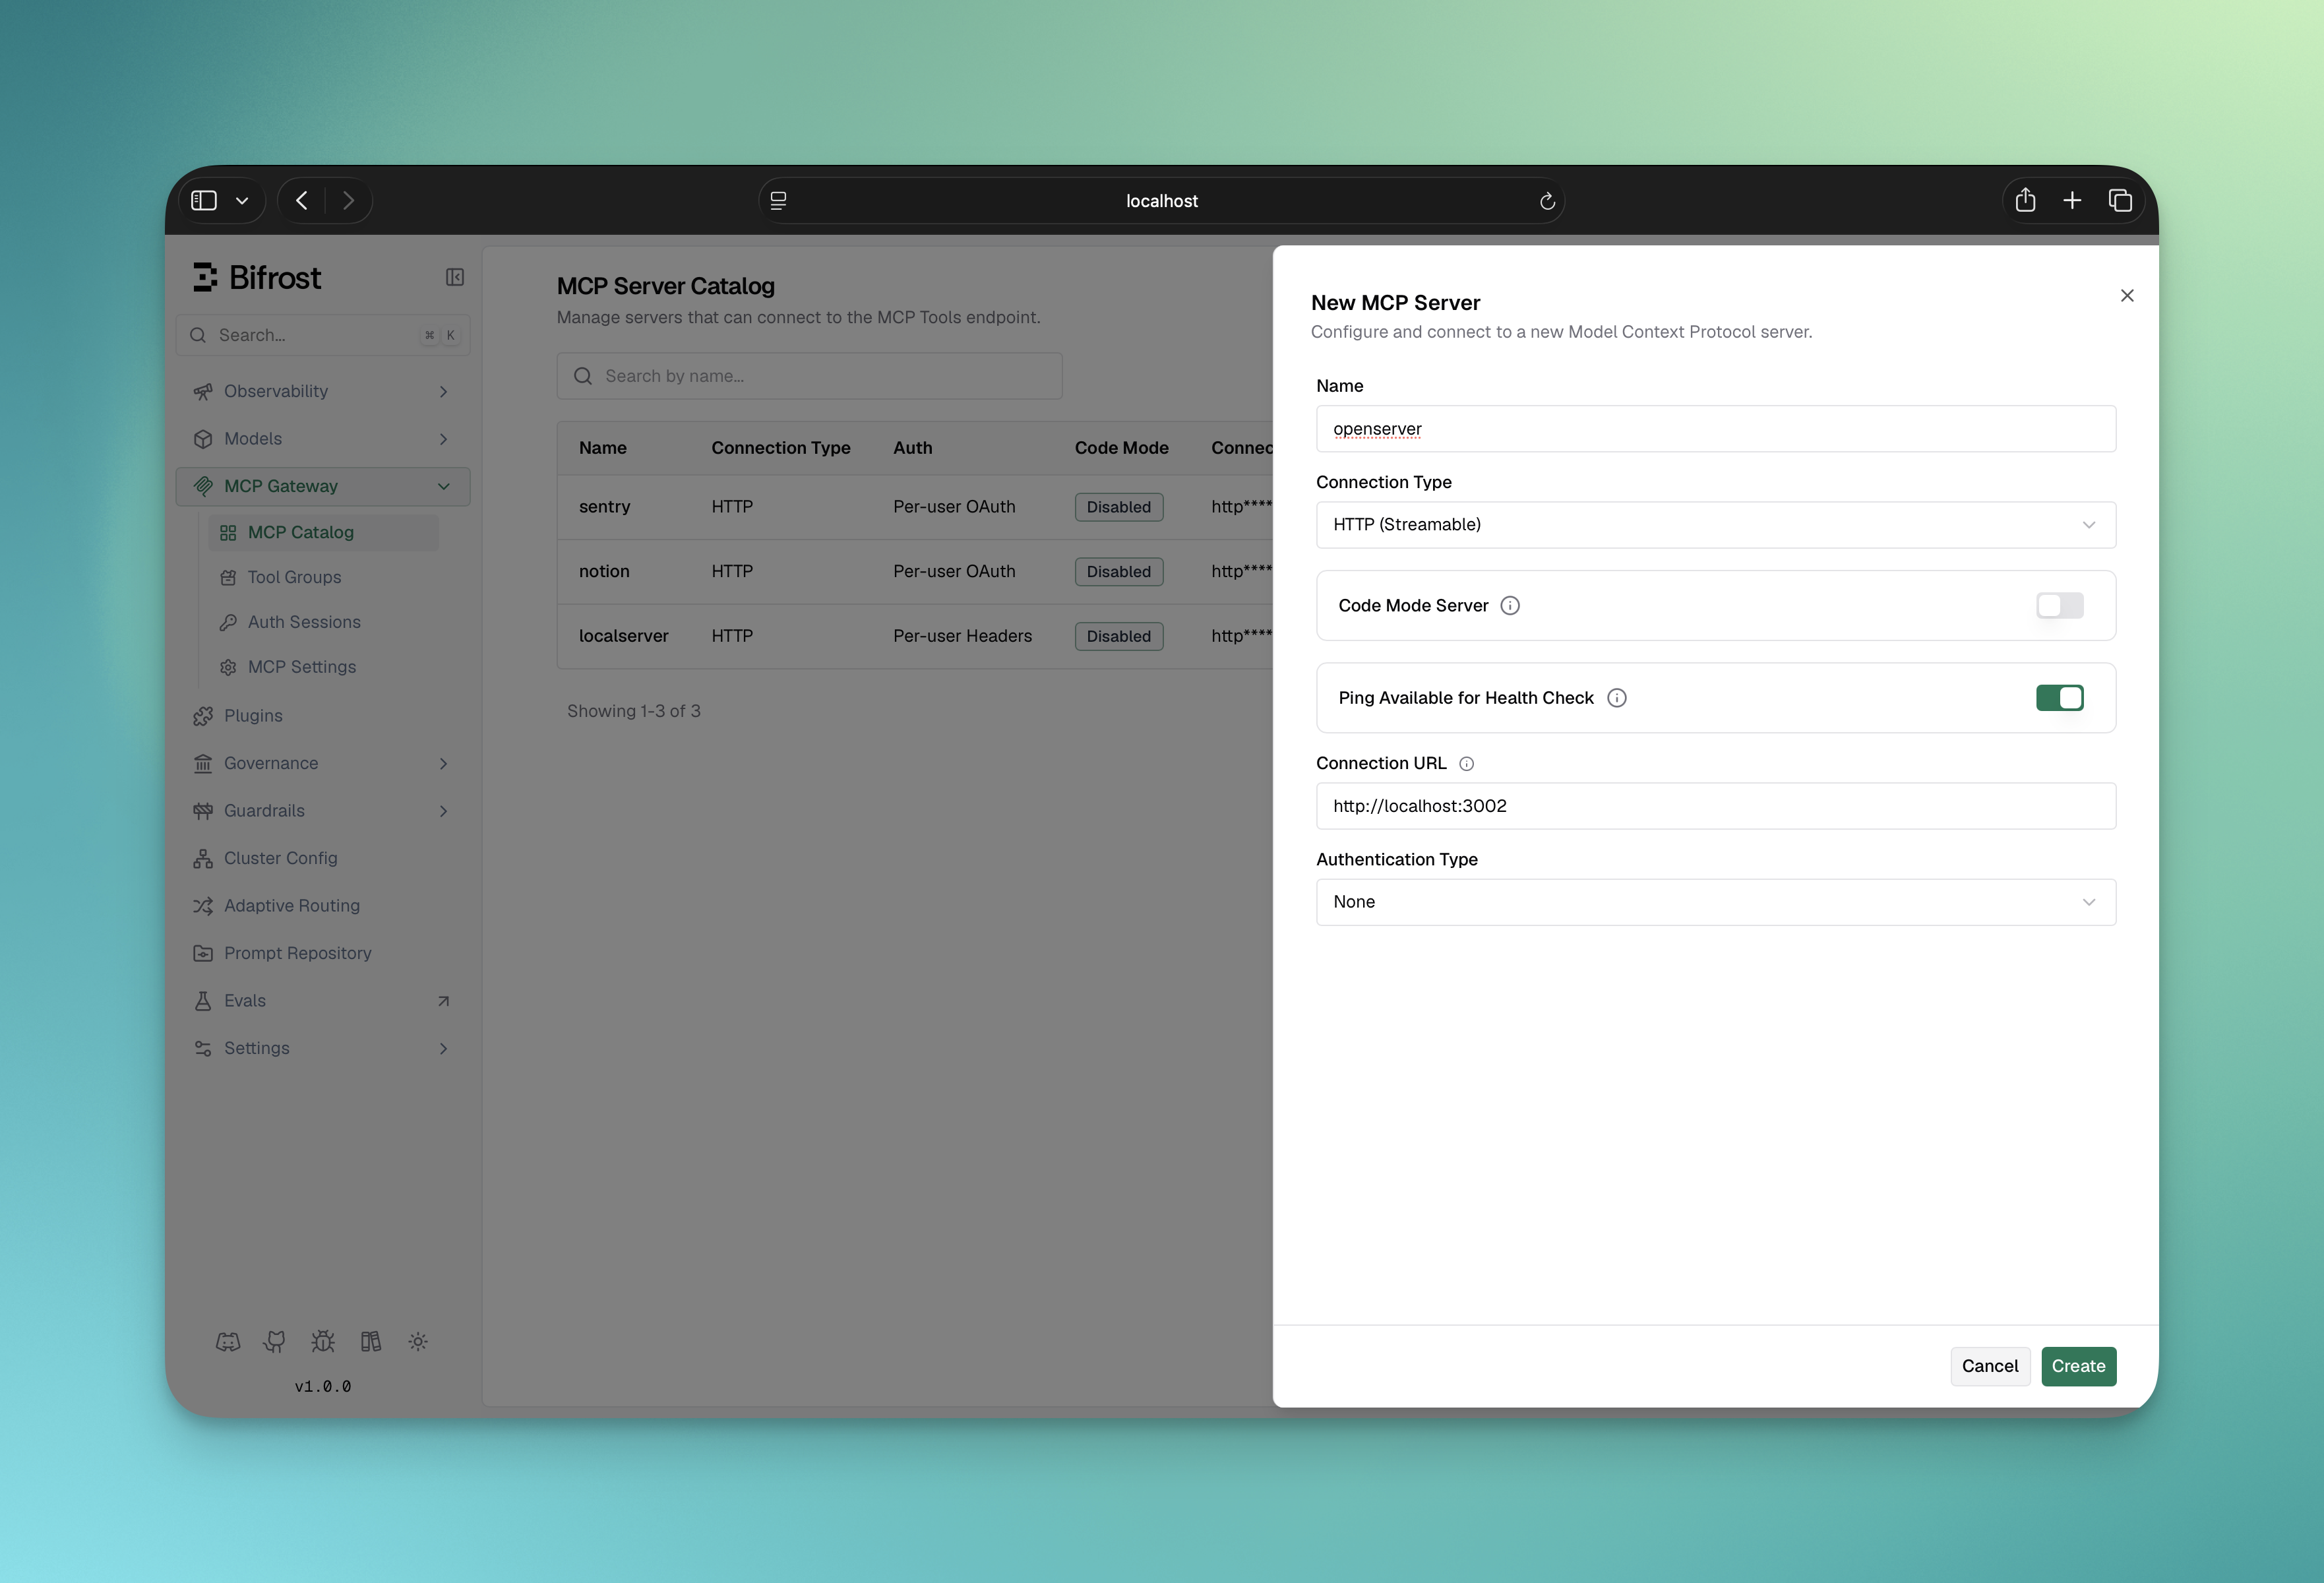
Task: Click the Cluster Config network icon
Action: coord(203,858)
